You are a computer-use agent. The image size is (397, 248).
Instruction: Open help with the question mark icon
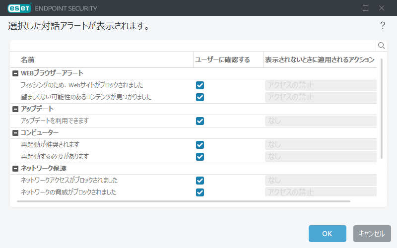coord(383,26)
